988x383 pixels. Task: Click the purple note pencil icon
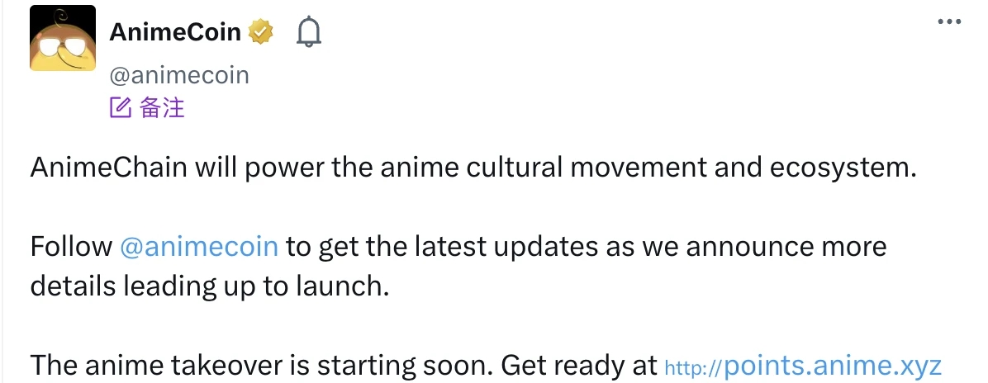click(121, 108)
